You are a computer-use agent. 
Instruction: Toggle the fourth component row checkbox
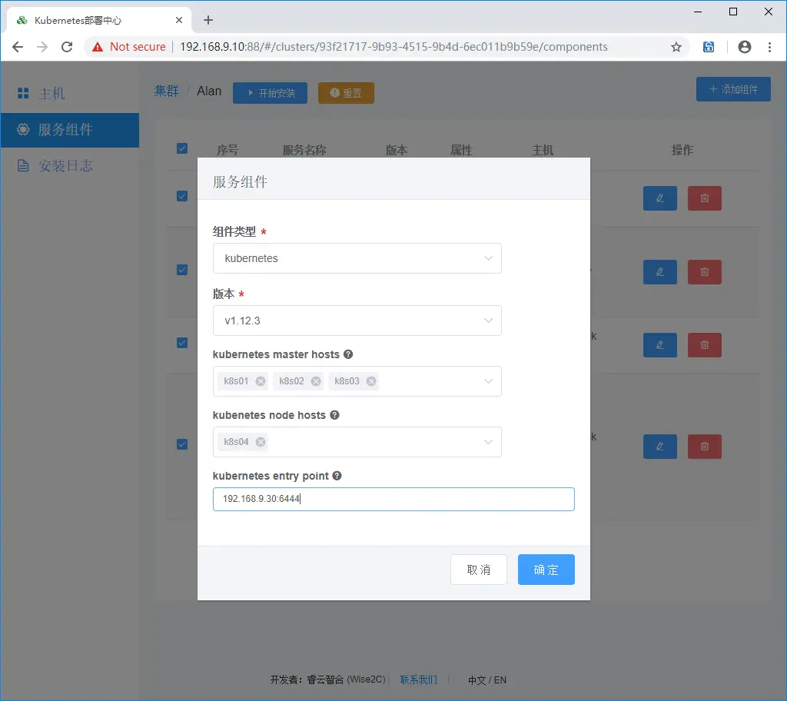(182, 444)
